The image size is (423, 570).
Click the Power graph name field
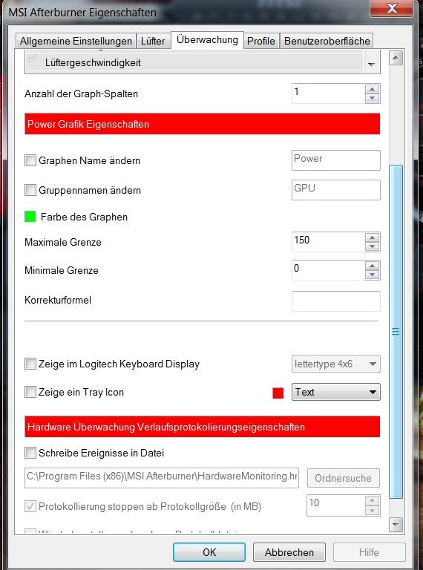tap(335, 160)
